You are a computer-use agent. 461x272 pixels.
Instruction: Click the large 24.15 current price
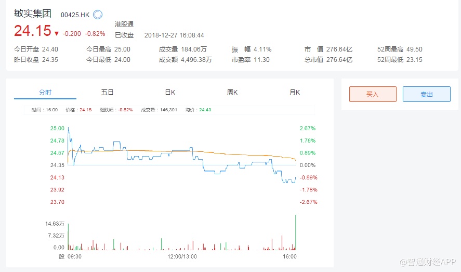click(x=31, y=31)
